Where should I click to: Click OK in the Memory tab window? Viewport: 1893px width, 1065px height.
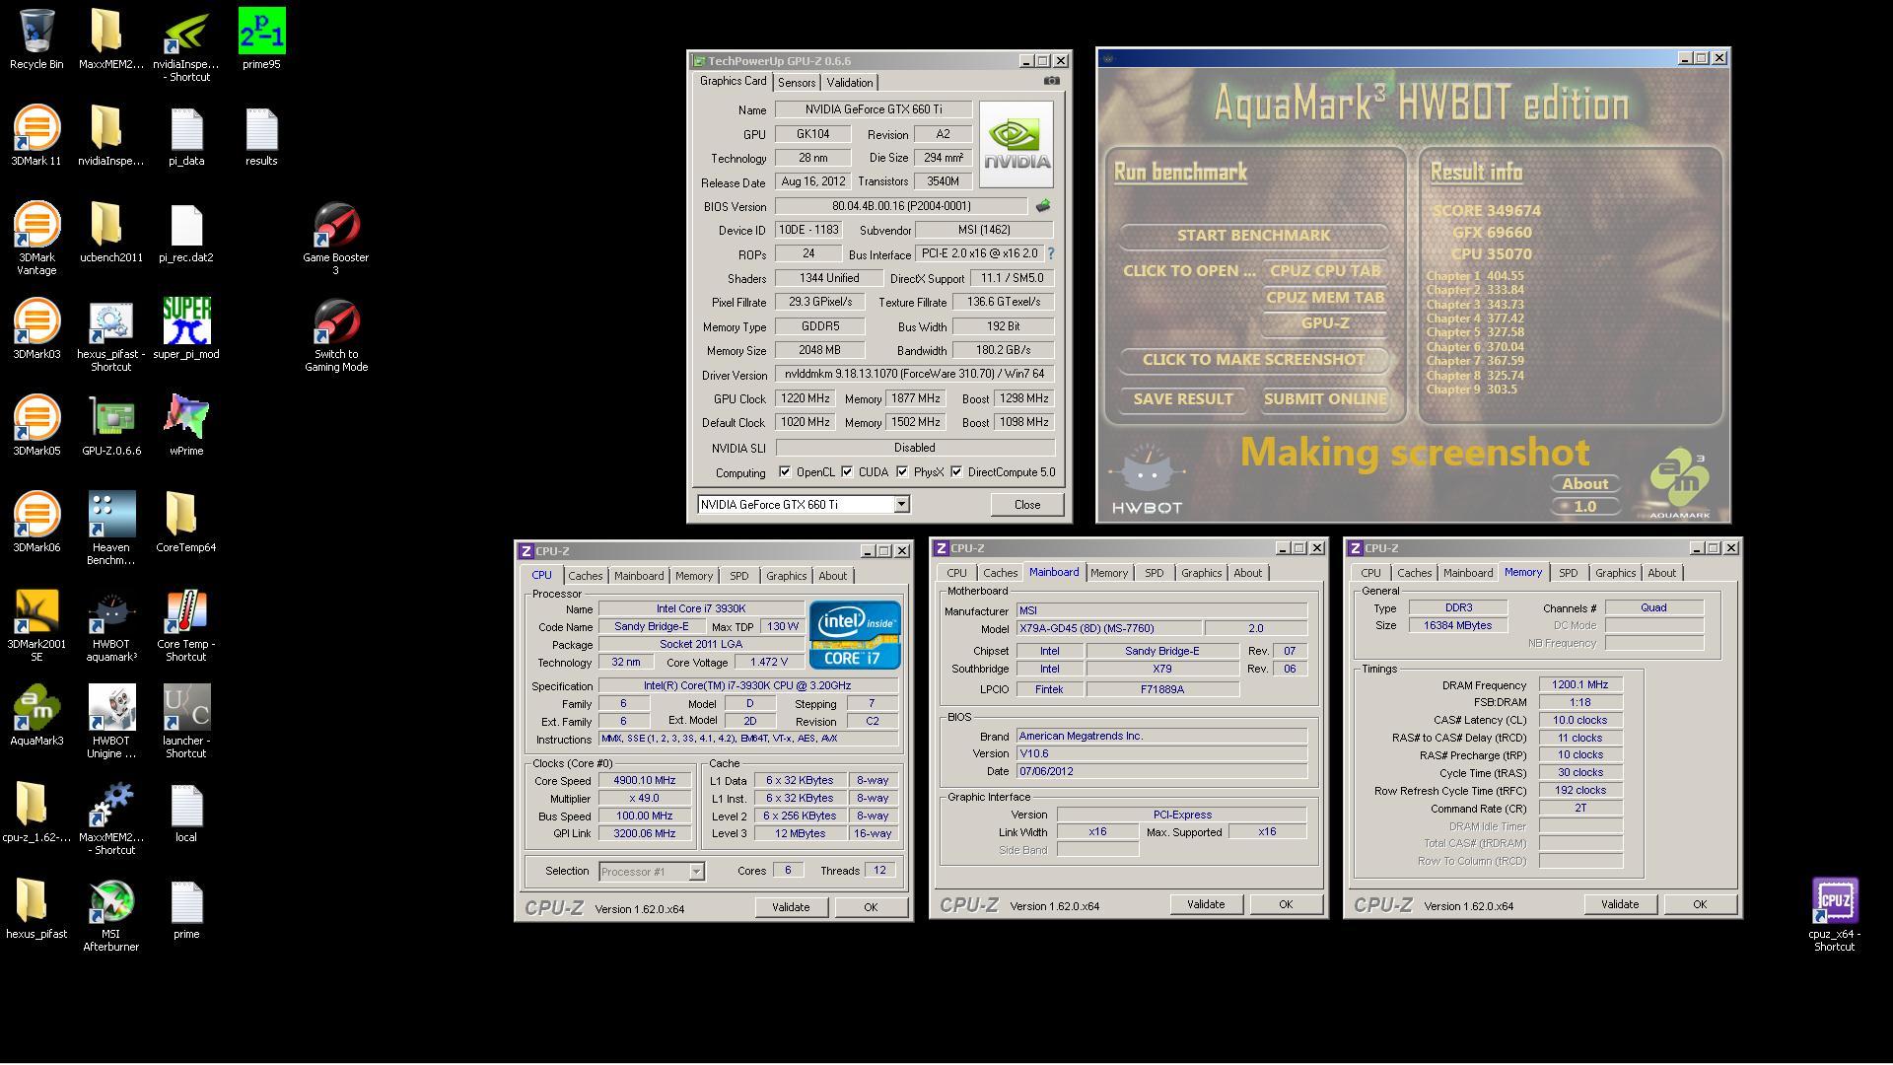click(1700, 904)
